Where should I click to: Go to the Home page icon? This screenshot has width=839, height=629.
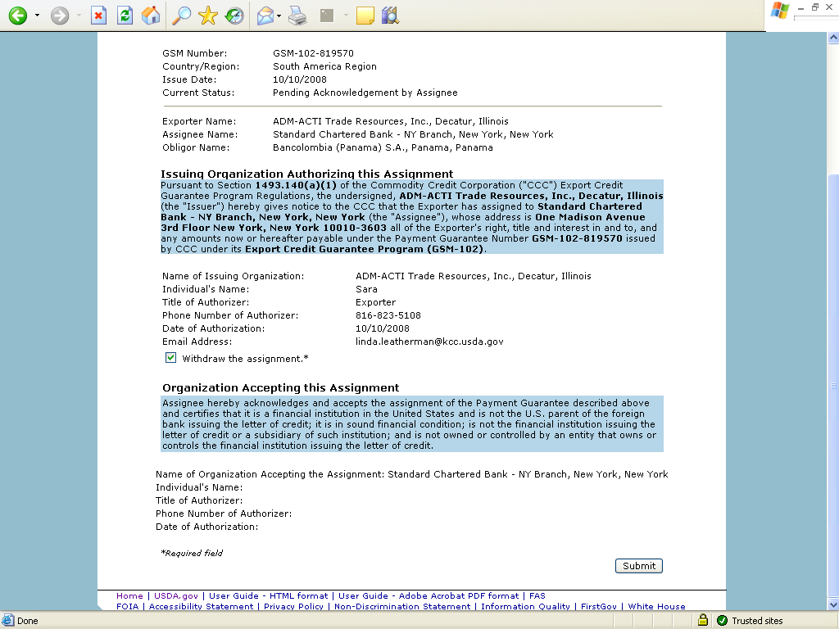pos(151,16)
